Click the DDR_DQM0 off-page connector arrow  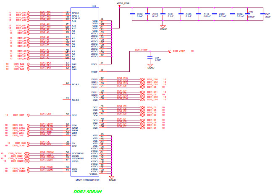pos(28,171)
